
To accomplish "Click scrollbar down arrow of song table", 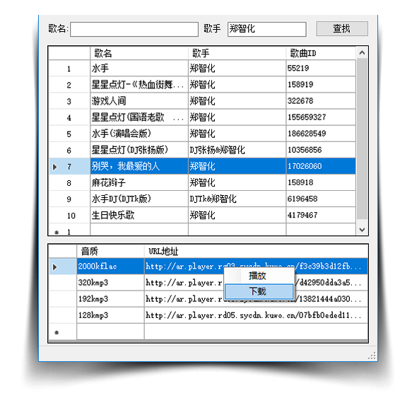I will pos(362,230).
